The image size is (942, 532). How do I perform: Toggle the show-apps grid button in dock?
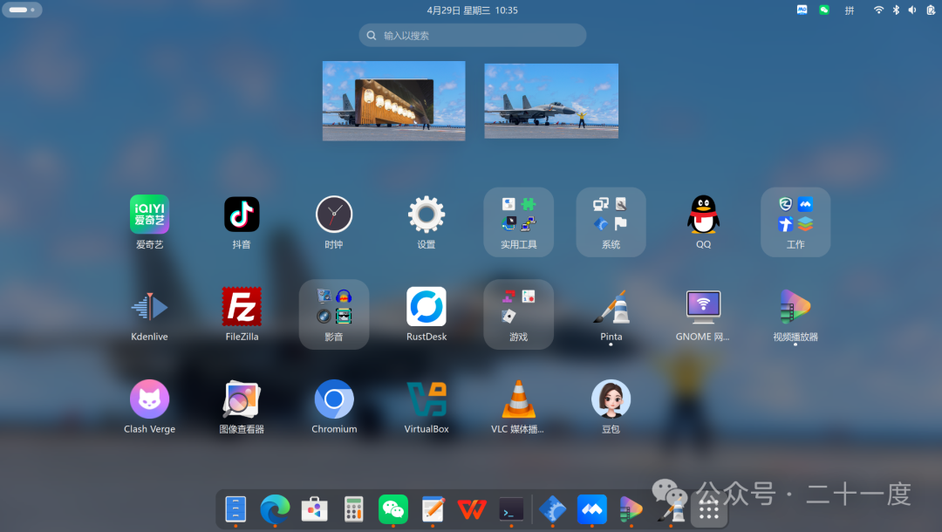(x=709, y=510)
